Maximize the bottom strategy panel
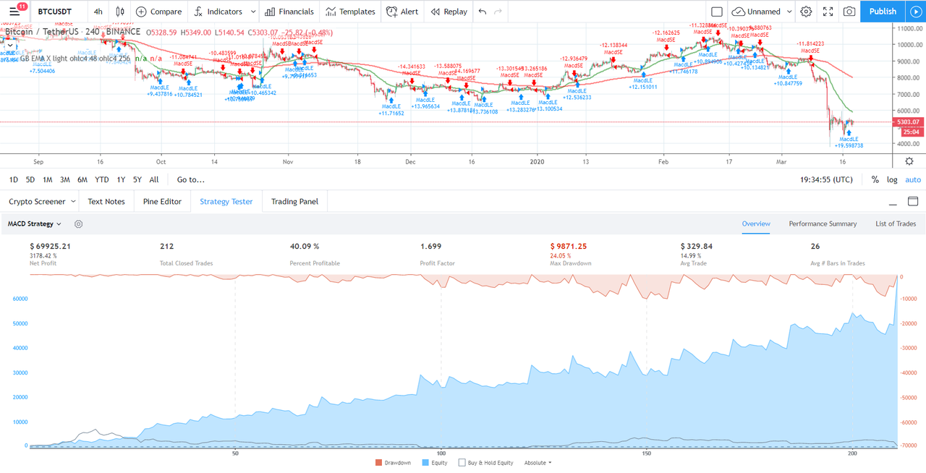This screenshot has height=473, width=926. click(x=912, y=201)
